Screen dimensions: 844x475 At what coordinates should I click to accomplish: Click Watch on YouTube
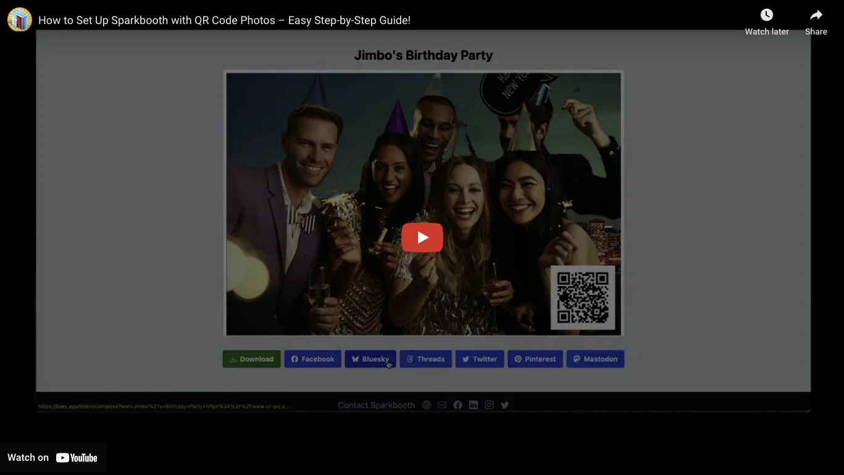click(52, 458)
